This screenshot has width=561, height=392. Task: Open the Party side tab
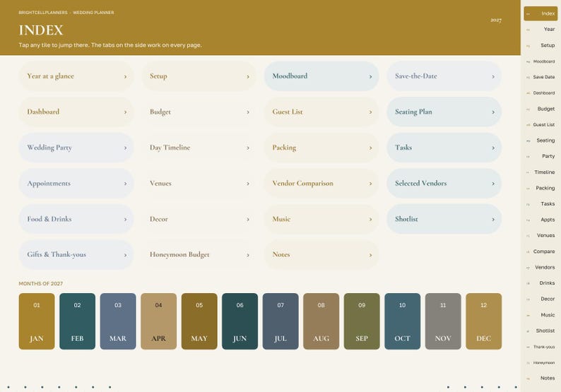coord(541,156)
